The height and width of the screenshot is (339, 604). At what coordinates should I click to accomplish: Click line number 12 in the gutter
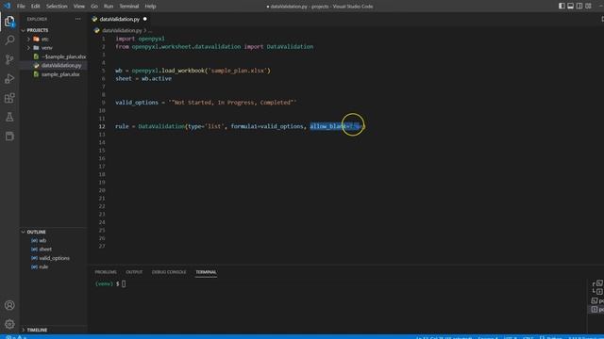102,126
